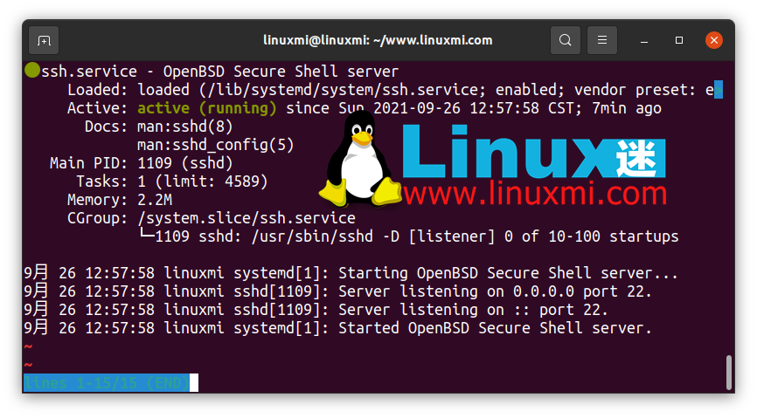
Task: Click the white block cursor after (END)
Action: 194,383
